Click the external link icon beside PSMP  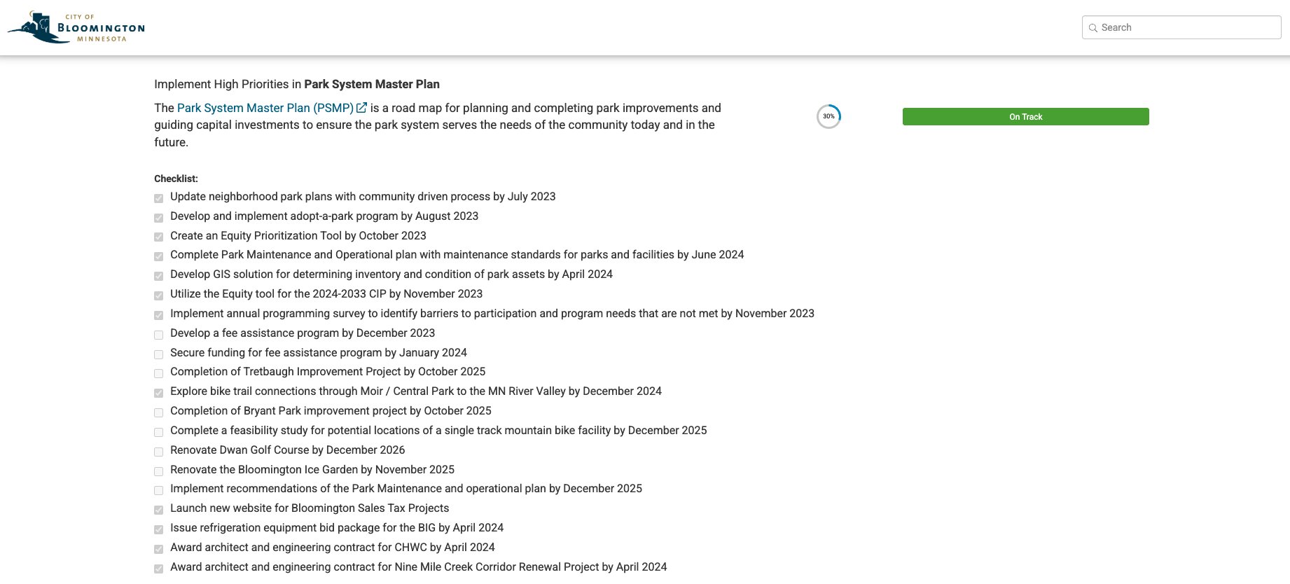pos(361,108)
